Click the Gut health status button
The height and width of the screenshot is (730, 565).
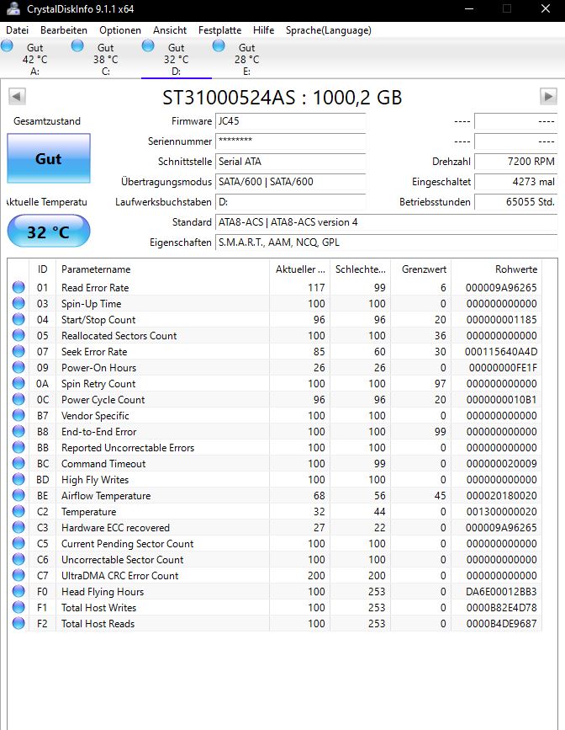pyautogui.click(x=49, y=158)
